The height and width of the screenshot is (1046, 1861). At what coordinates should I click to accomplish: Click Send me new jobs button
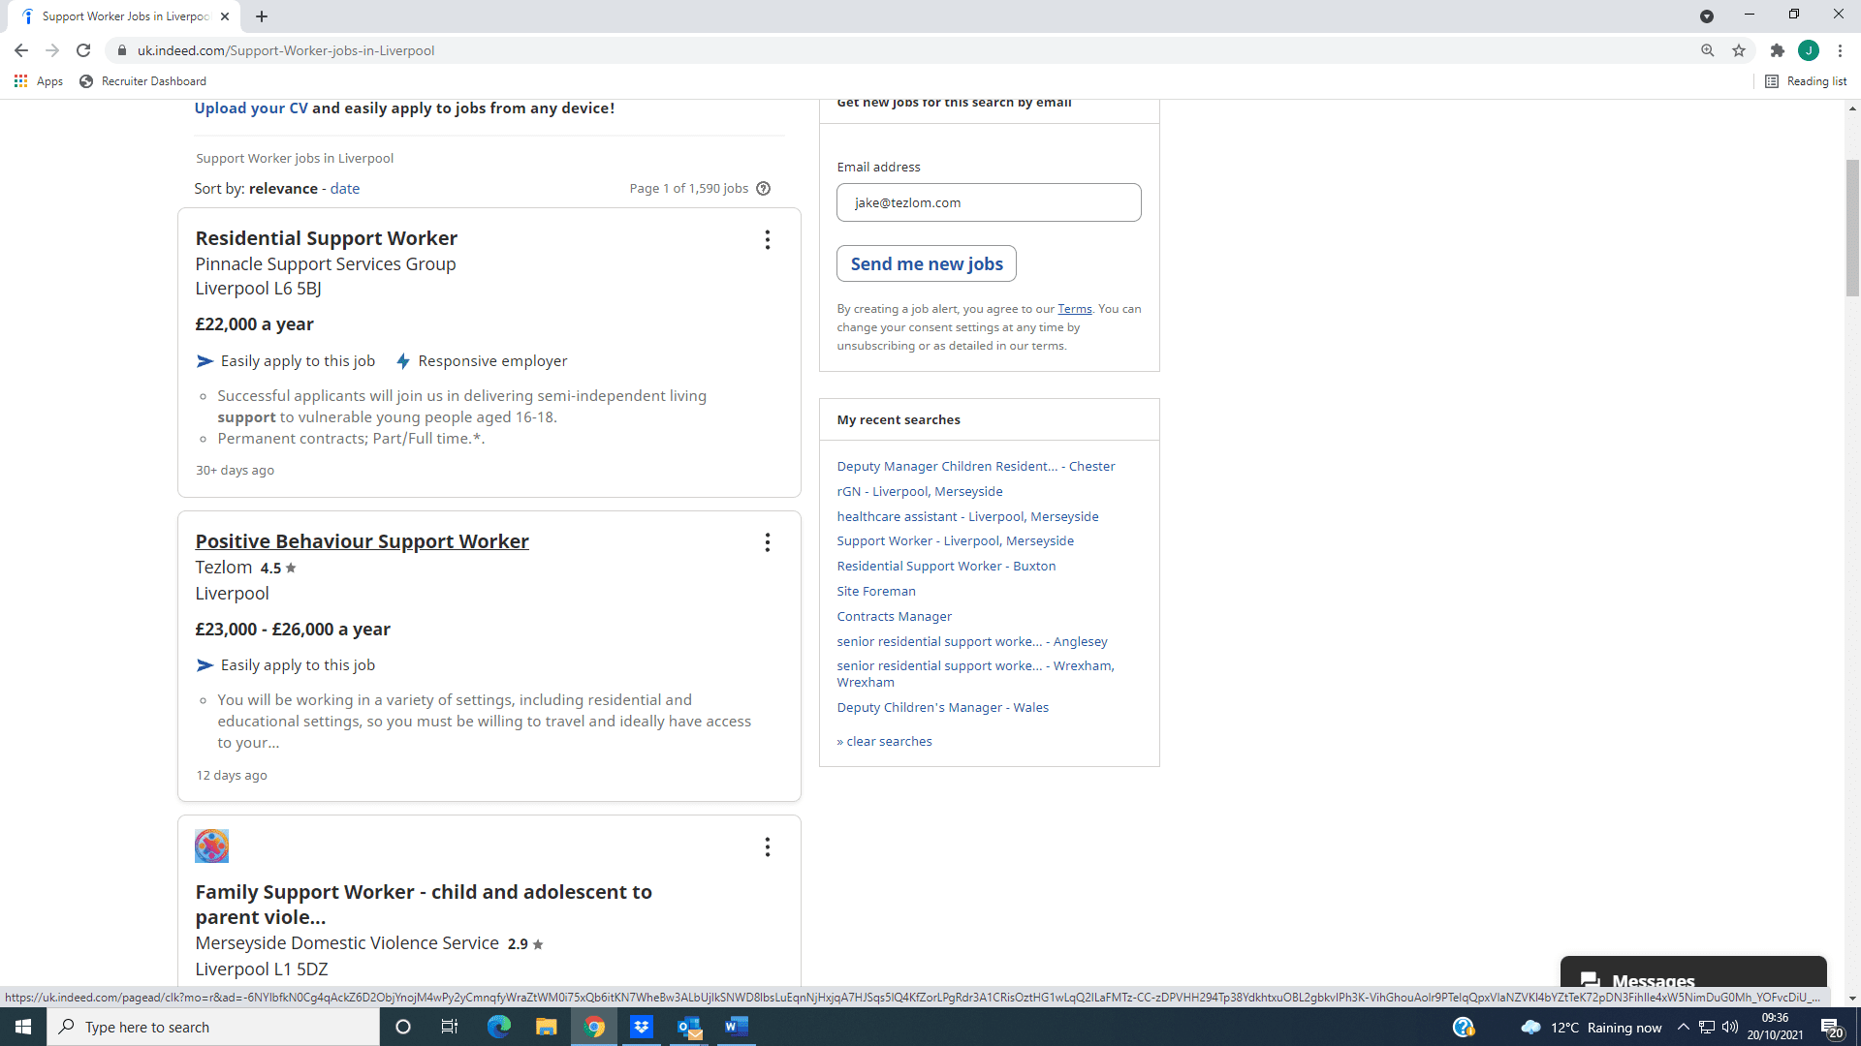(926, 263)
